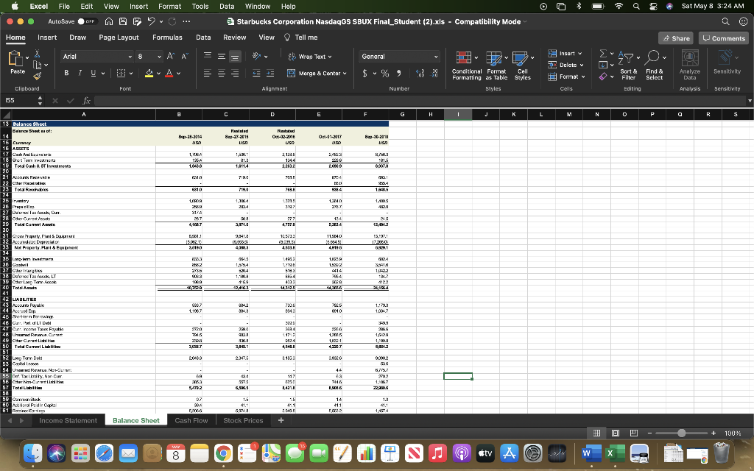The height and width of the screenshot is (471, 754).
Task: Open Conditional Formatting options
Action: (x=467, y=66)
